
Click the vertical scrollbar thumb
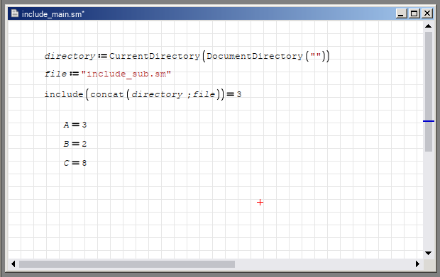429,91
